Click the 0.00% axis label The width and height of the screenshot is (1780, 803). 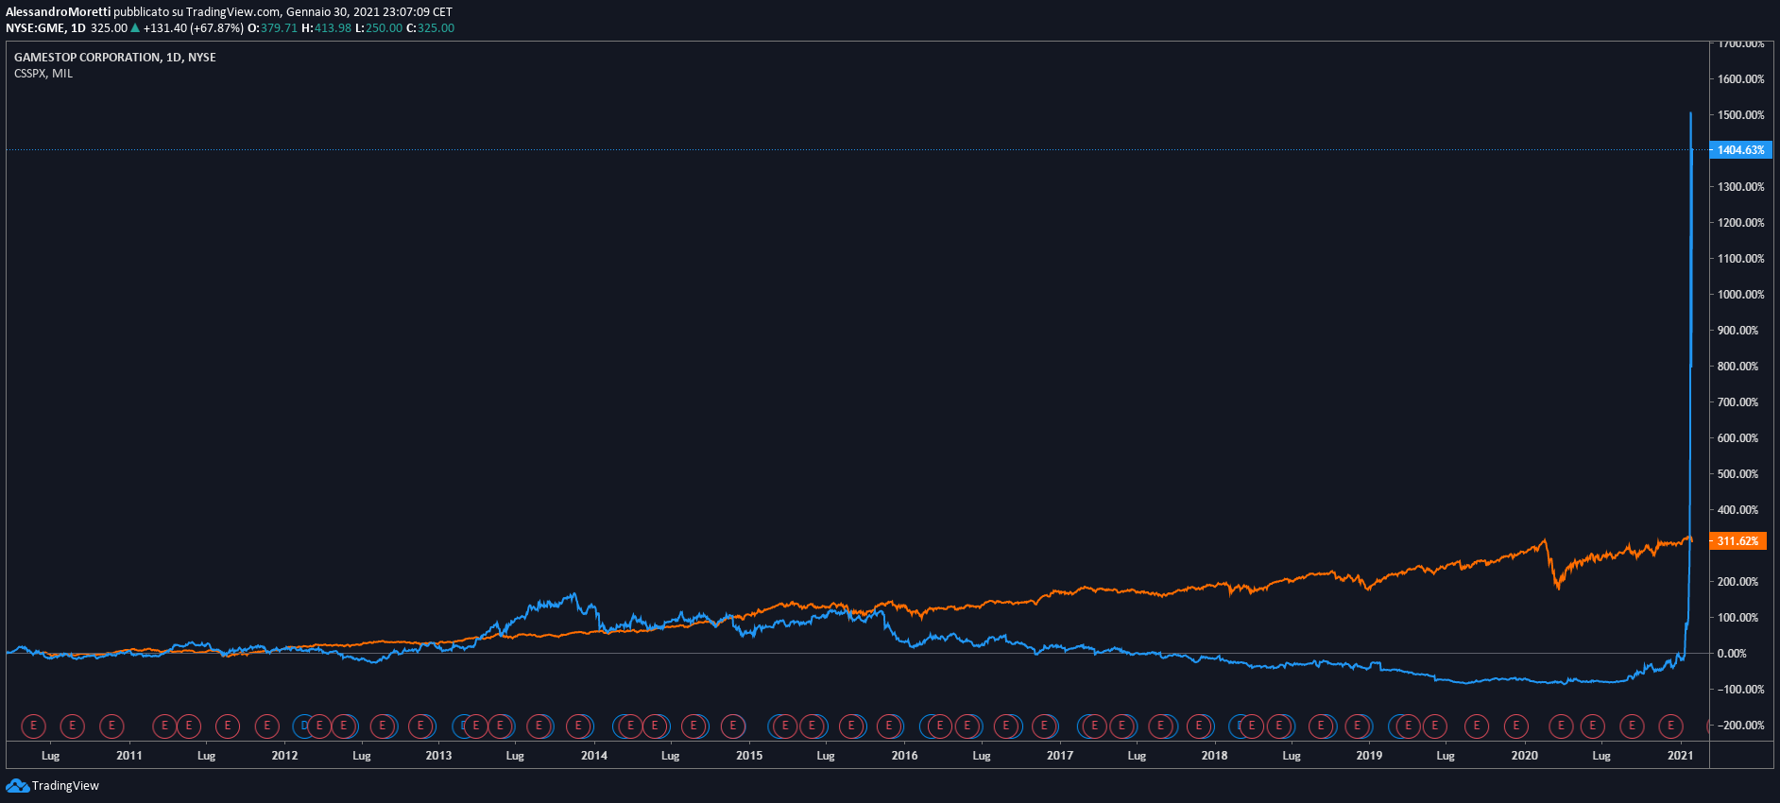[1732, 654]
